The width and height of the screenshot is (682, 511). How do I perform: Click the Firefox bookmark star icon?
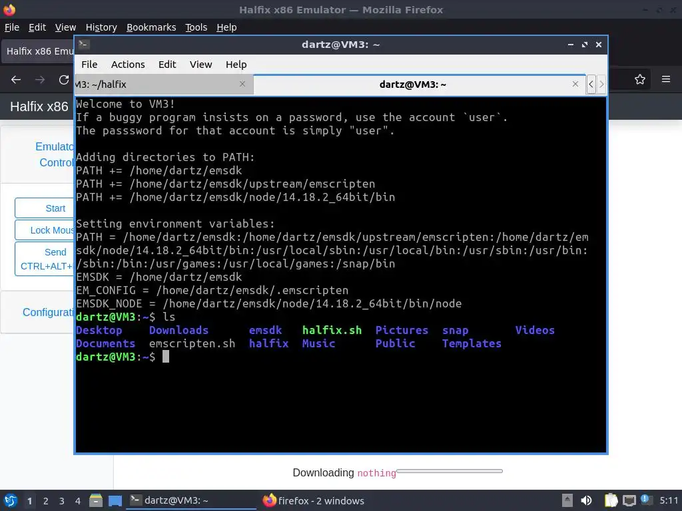pyautogui.click(x=640, y=80)
